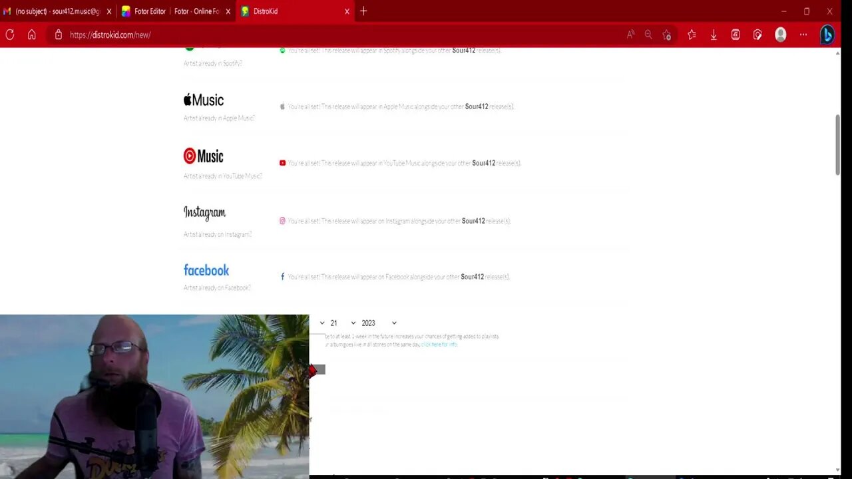852x479 pixels.
Task: Open the browser extensions icon
Action: coord(757,35)
